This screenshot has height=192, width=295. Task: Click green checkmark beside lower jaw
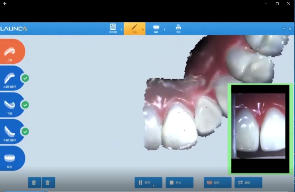pos(25,105)
